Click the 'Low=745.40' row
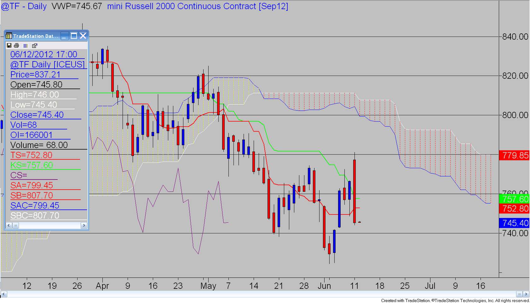 click(x=34, y=105)
